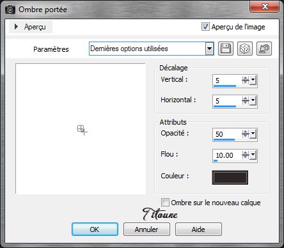Screen dimensions: 284x248
Task: Click the camera icon in the title bar
Action: pos(10,10)
